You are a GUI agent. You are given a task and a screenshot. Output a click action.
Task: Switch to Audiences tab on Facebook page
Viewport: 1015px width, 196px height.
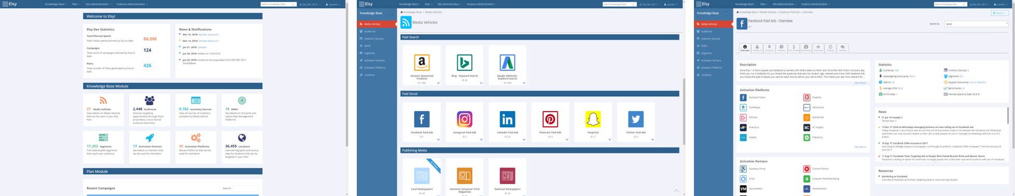tap(757, 48)
